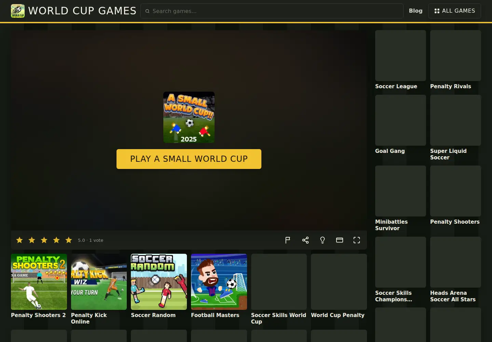This screenshot has height=342, width=492.
Task: Focus the Search games input field
Action: [272, 11]
